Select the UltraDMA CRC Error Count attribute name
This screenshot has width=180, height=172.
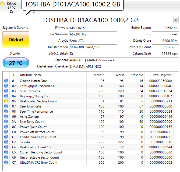38,163
